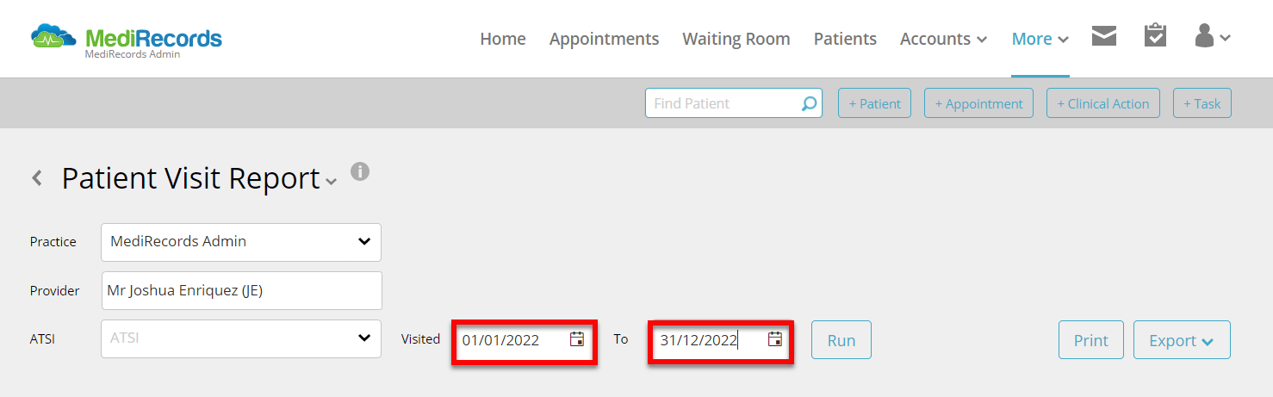Click into the Provider input field
The image size is (1273, 397).
tap(241, 290)
